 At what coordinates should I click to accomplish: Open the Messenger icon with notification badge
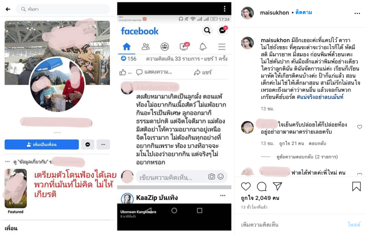pos(223,30)
